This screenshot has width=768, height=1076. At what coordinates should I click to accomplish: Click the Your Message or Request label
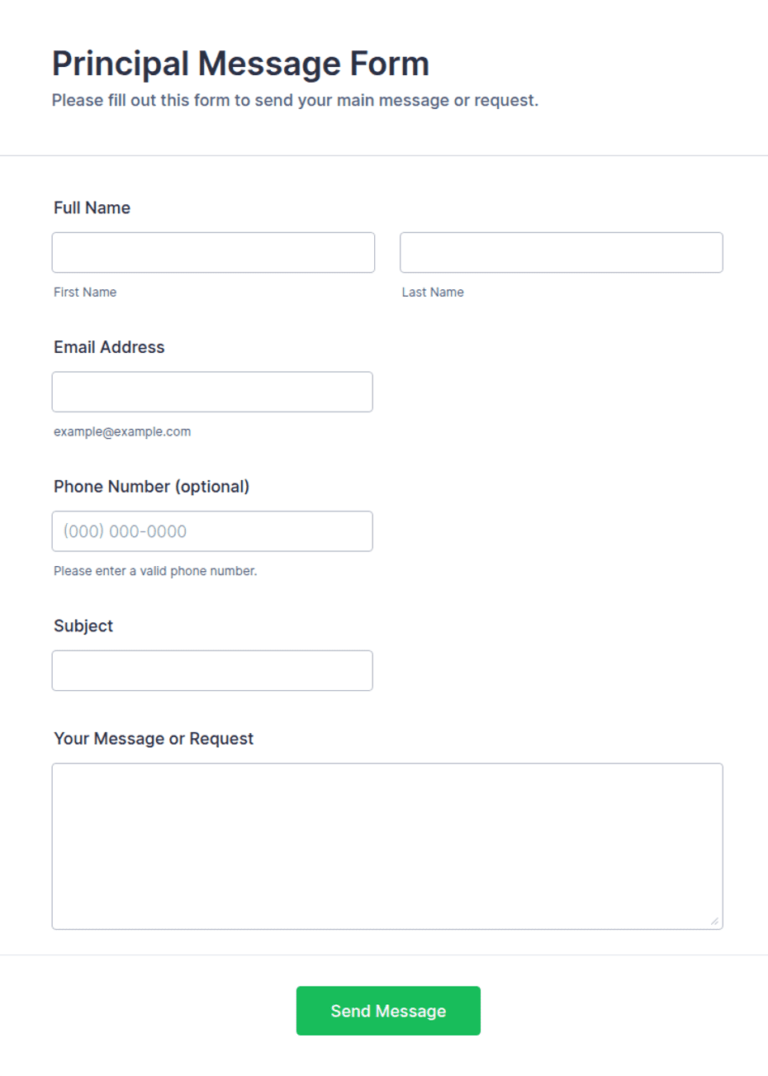click(x=154, y=739)
